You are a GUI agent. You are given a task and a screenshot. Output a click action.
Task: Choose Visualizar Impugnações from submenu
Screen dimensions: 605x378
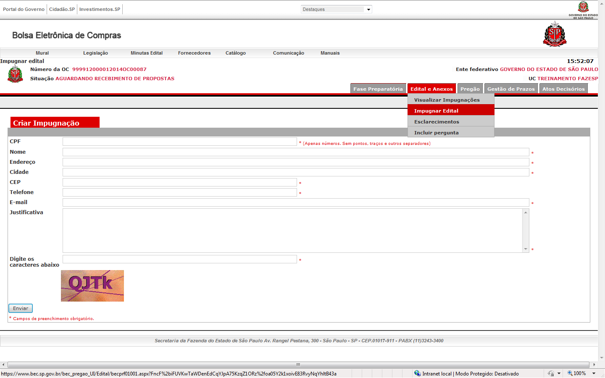point(451,100)
